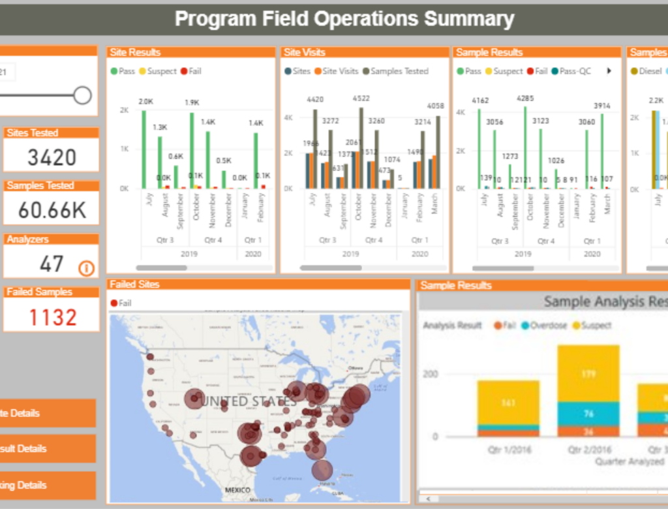Click the Site Results horizontal scrollbar
Image resolution: width=668 pixels, height=509 pixels.
pyautogui.click(x=162, y=268)
